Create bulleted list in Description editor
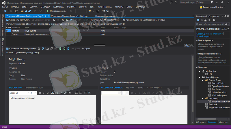231x129 pixels. [x=77, y=93]
